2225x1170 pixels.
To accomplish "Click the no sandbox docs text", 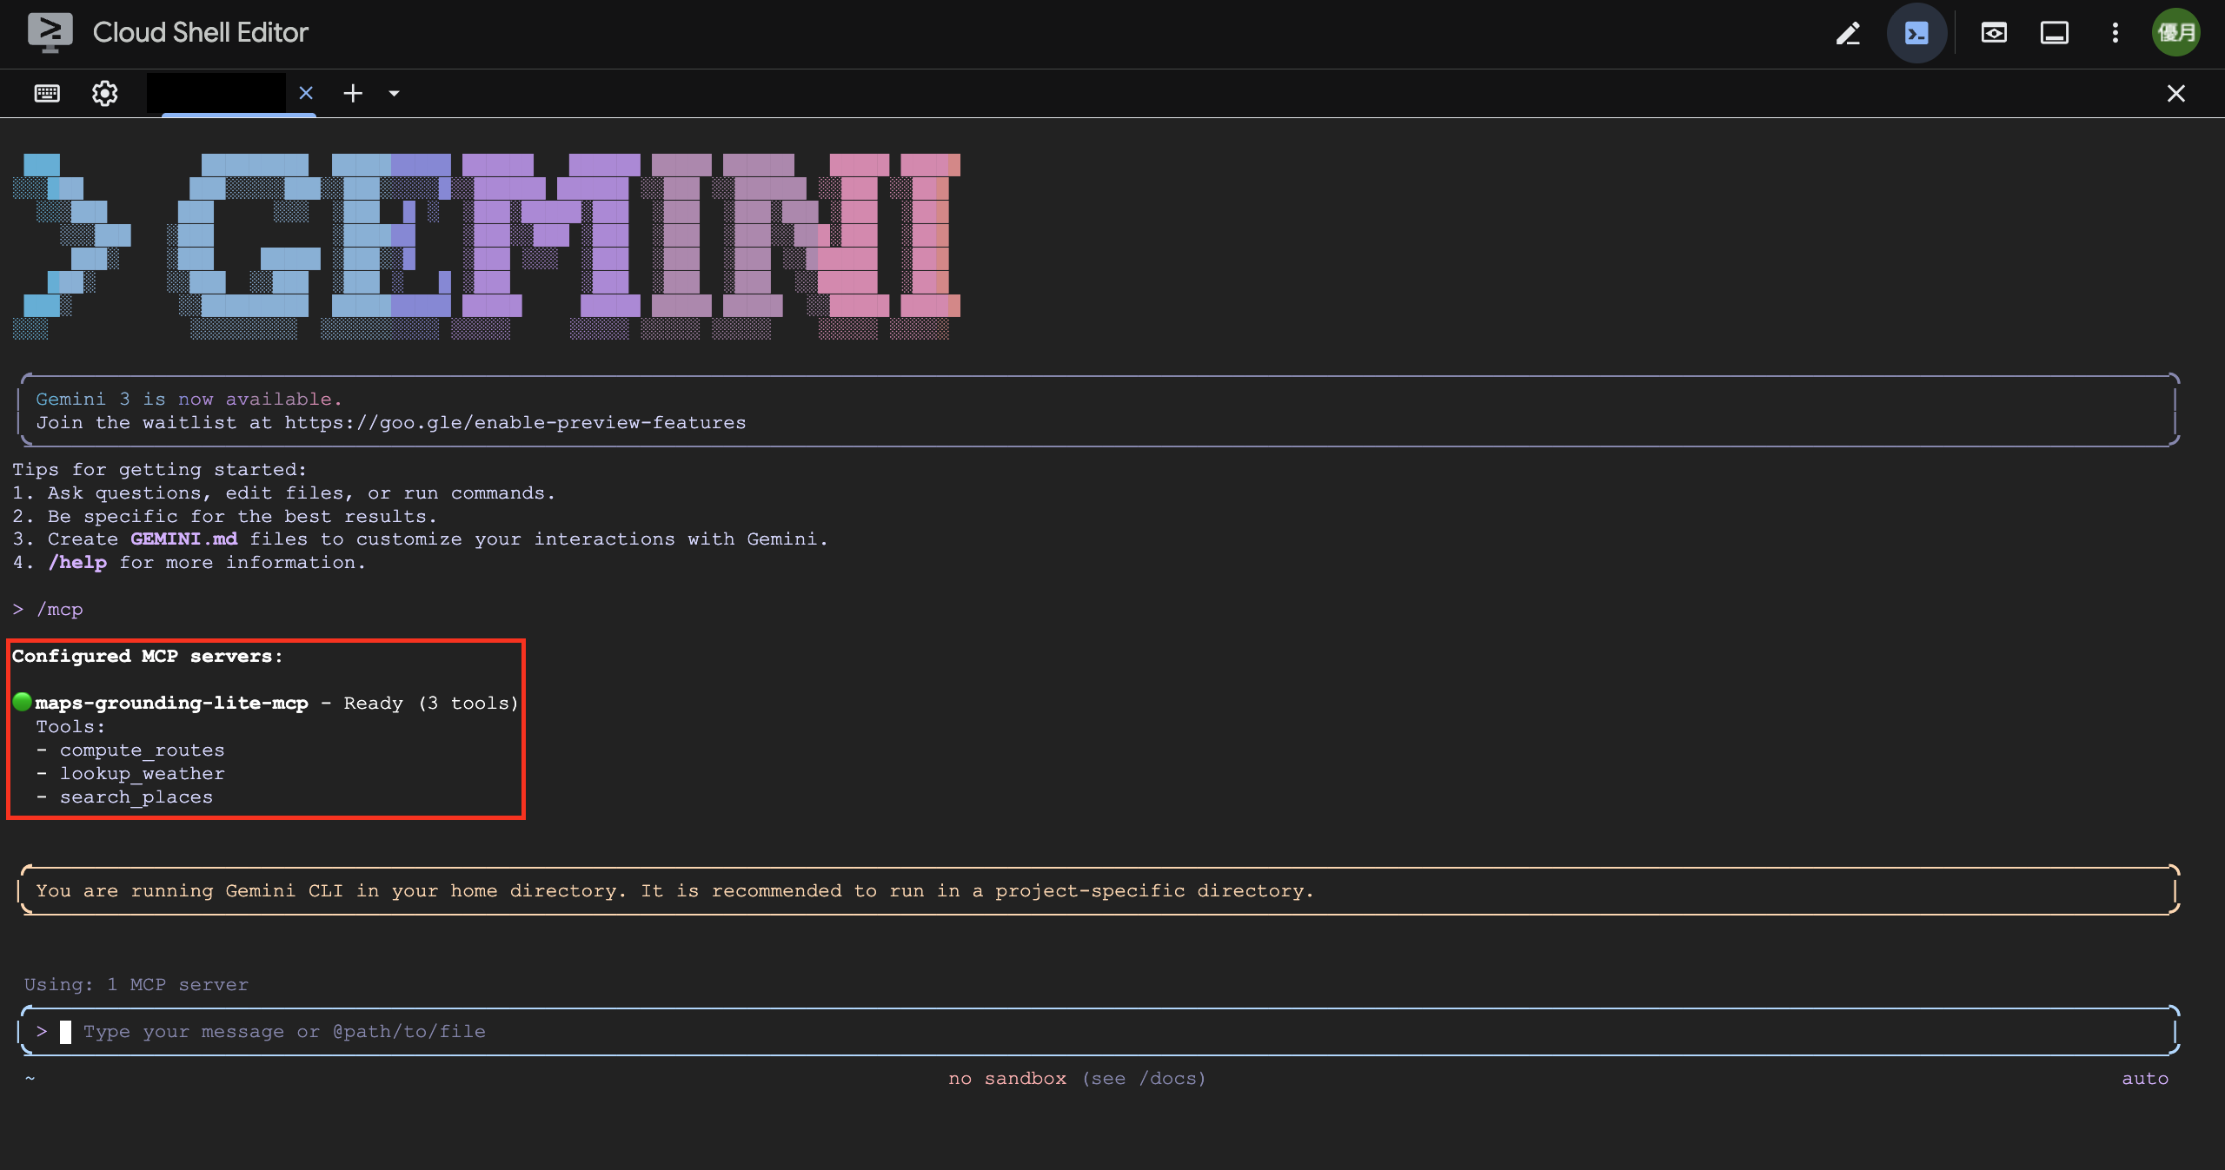I will coord(1076,1079).
